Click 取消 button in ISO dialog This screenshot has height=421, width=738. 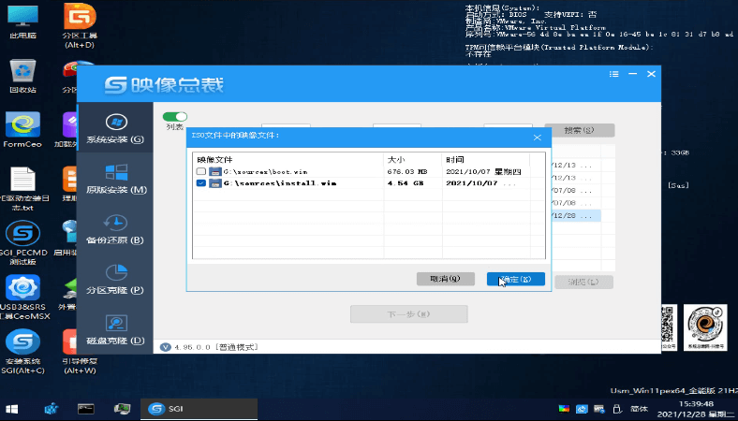445,279
